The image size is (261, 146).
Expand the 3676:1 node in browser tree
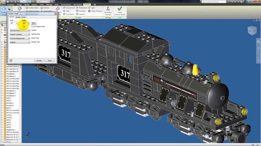coord(2,98)
